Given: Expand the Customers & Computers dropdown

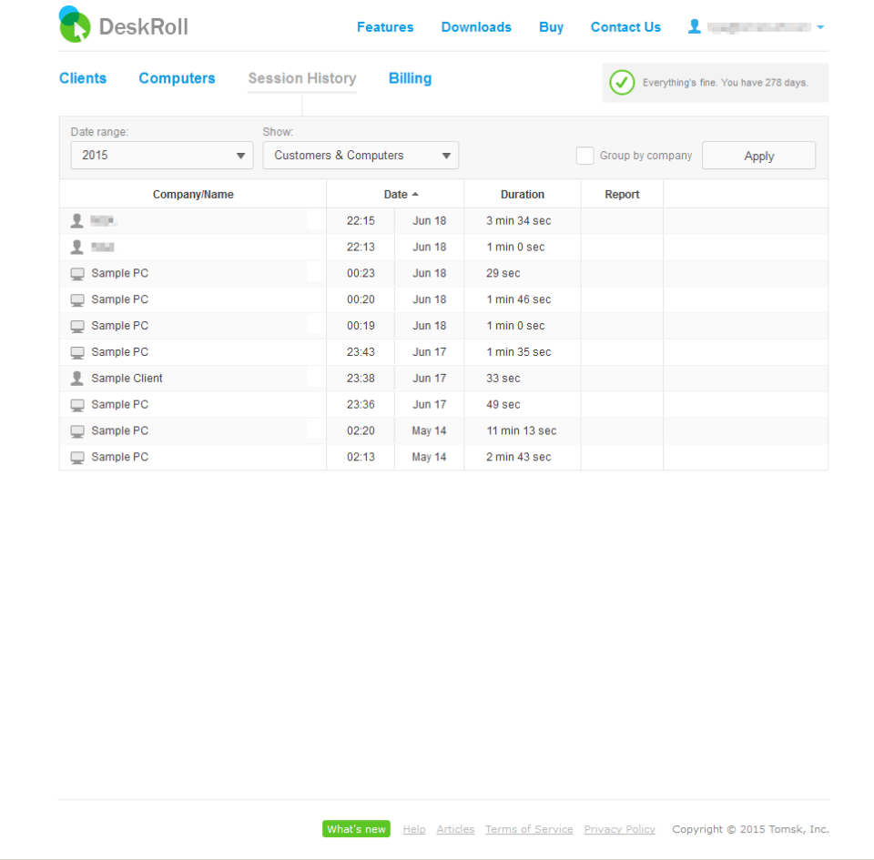Looking at the screenshot, I should [x=361, y=156].
